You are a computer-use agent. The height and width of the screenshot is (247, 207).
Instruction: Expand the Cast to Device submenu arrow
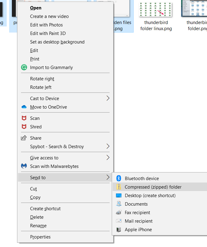click(x=108, y=98)
